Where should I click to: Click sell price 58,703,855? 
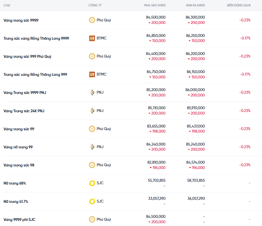tap(196, 180)
